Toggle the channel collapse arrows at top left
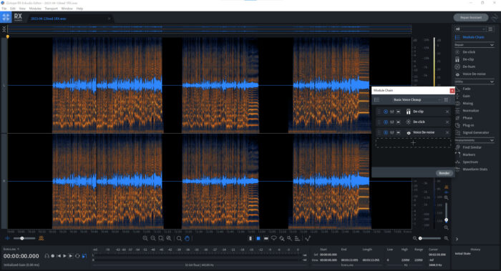The image size is (501, 271). pos(4,29)
